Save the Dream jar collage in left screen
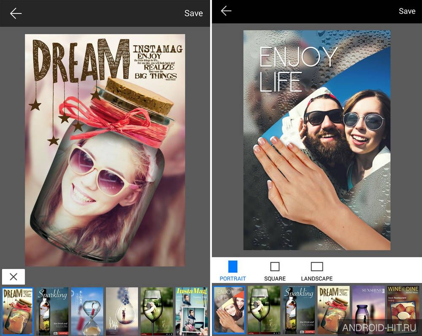The height and width of the screenshot is (336, 422). coord(193,13)
